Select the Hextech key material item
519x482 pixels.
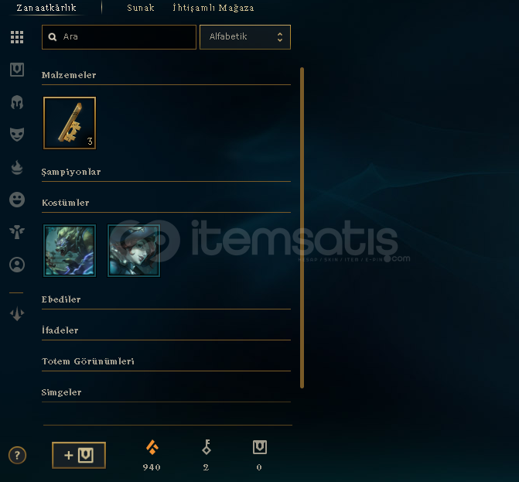70,123
